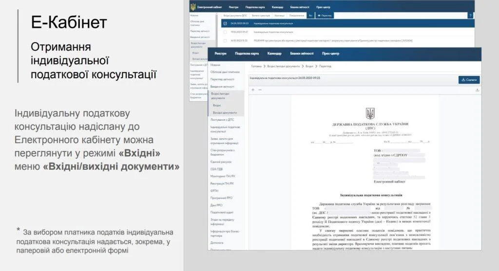Open Введення звітності in front sidebar
The width and height of the screenshot is (499, 271).
point(222,87)
